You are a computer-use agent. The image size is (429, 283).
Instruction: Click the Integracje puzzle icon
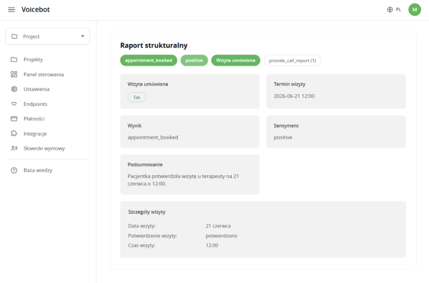[x=14, y=134]
